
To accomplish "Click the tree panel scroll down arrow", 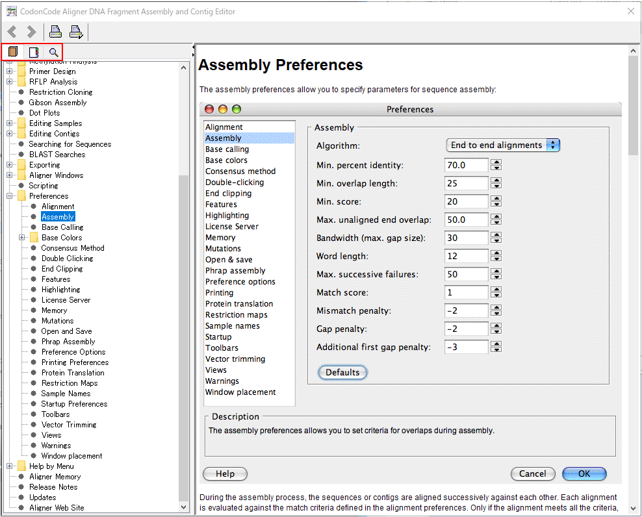I will [183, 507].
